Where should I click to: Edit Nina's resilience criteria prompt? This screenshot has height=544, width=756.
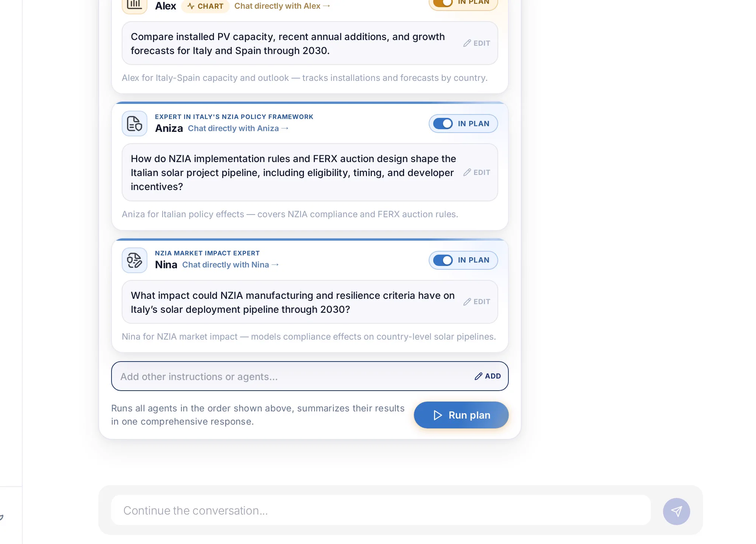click(477, 301)
